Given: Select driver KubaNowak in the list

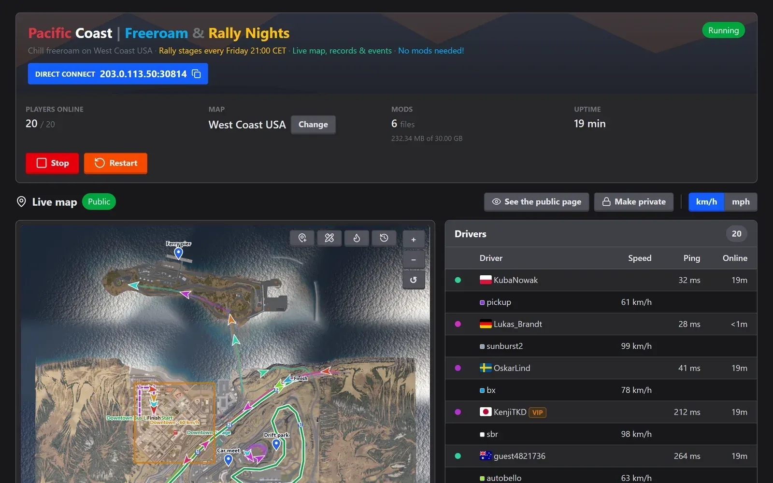Looking at the screenshot, I should 601,280.
